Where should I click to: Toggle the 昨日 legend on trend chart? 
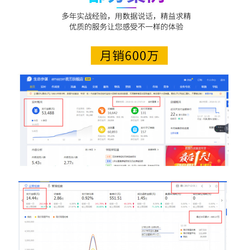[x=44, y=120]
